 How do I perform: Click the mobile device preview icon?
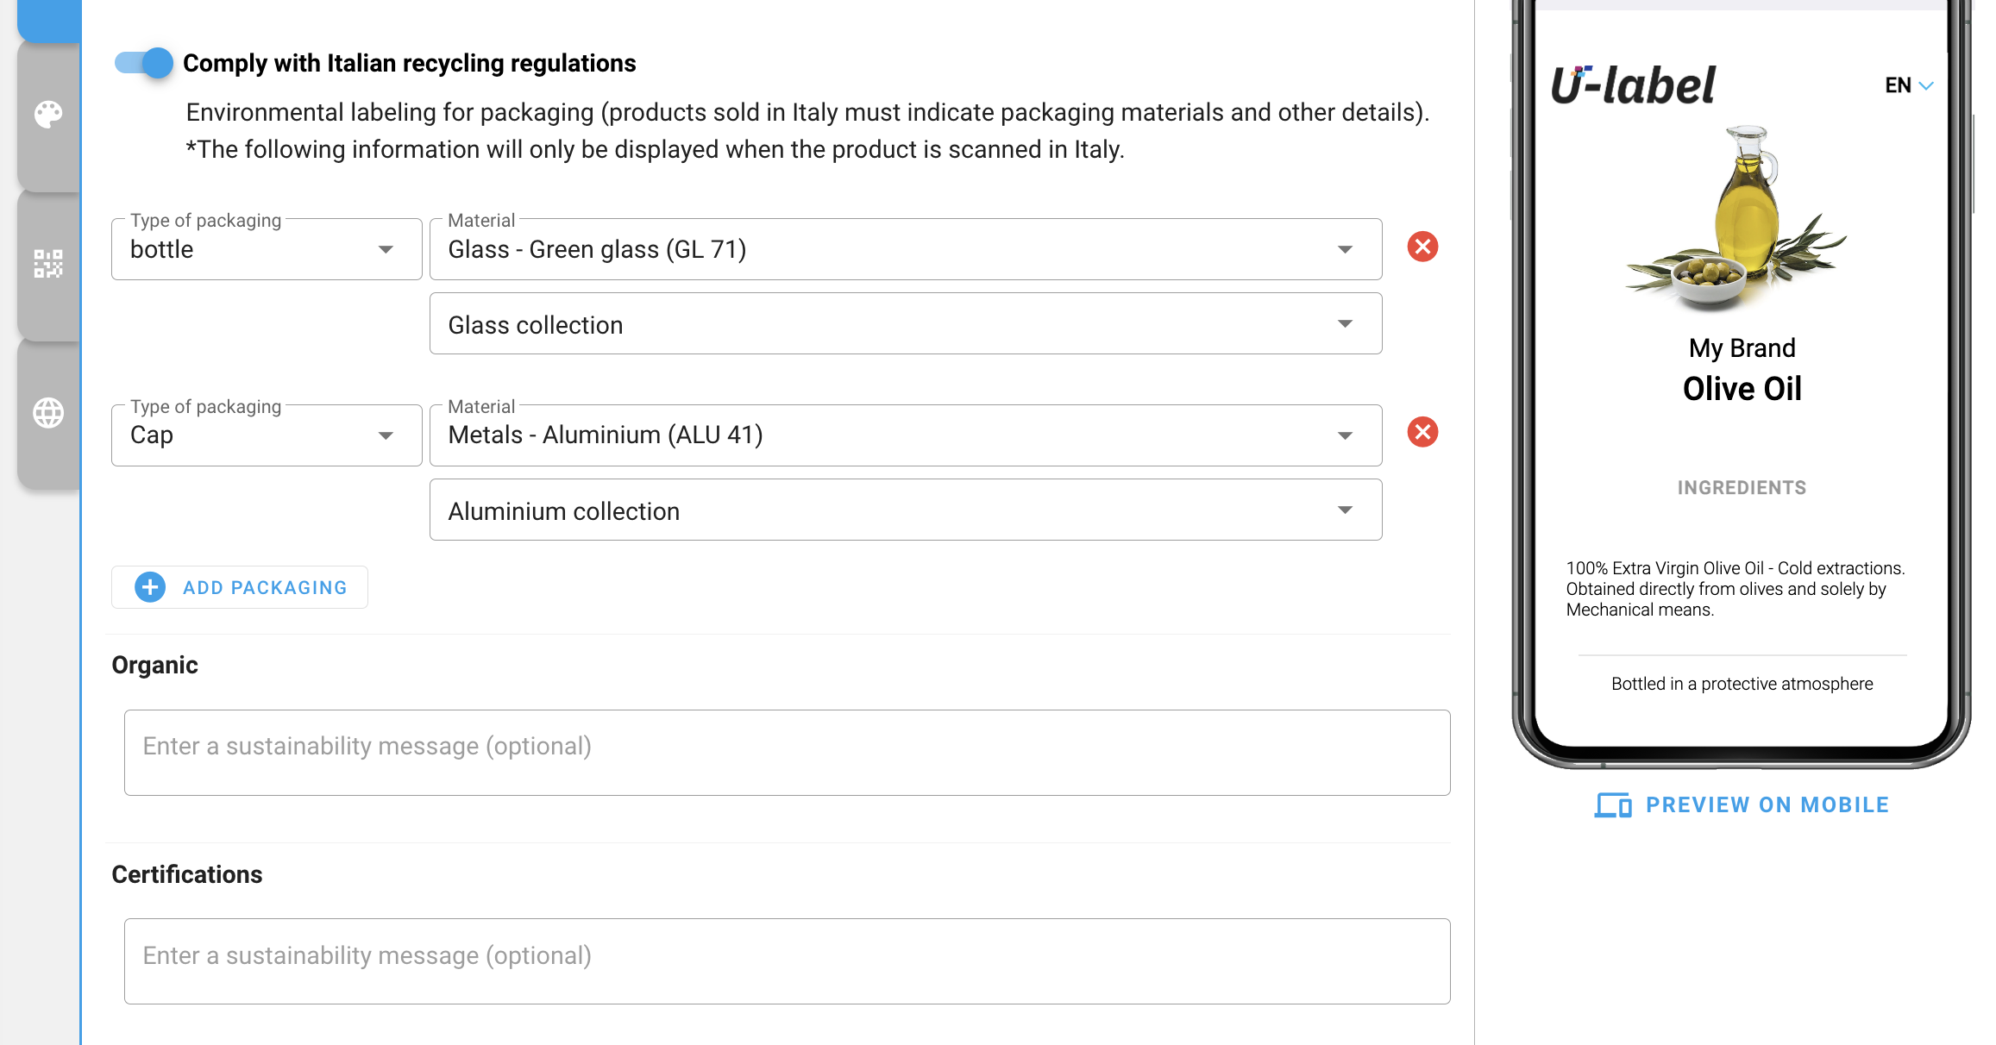[x=1612, y=805]
